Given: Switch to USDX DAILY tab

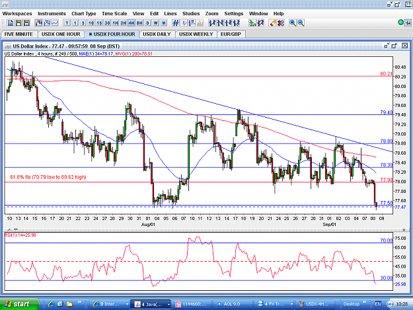Looking at the screenshot, I should tap(157, 34).
